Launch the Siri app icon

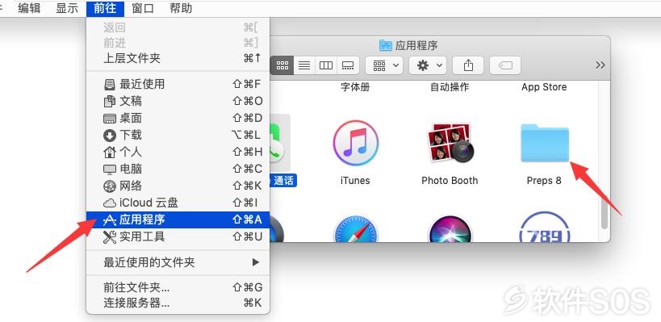tap(450, 228)
